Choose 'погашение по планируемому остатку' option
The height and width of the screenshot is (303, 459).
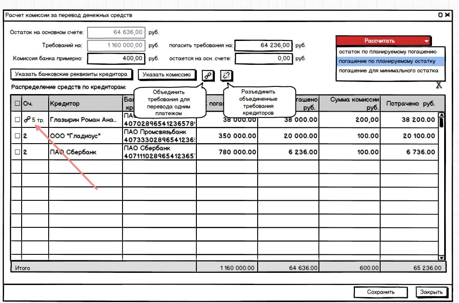click(x=387, y=61)
